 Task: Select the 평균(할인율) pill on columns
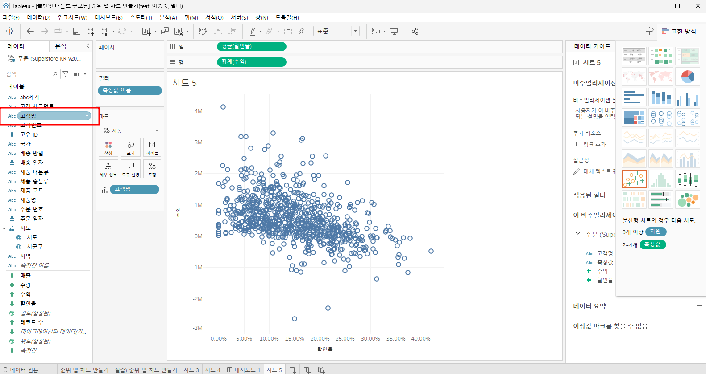point(251,46)
